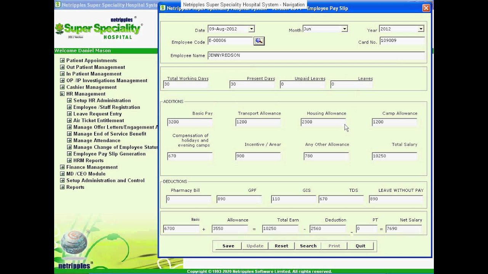This screenshot has height=274, width=488.
Task: Click the Pay Slip window title icon
Action: (x=162, y=8)
